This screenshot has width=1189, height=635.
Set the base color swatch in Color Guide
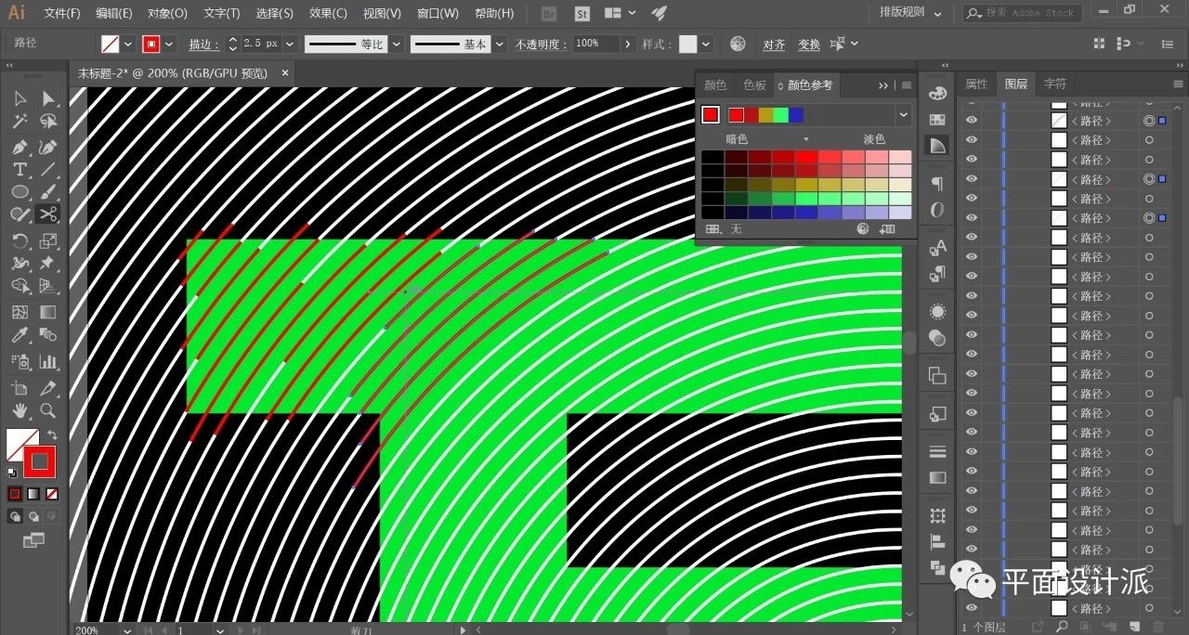click(x=711, y=114)
